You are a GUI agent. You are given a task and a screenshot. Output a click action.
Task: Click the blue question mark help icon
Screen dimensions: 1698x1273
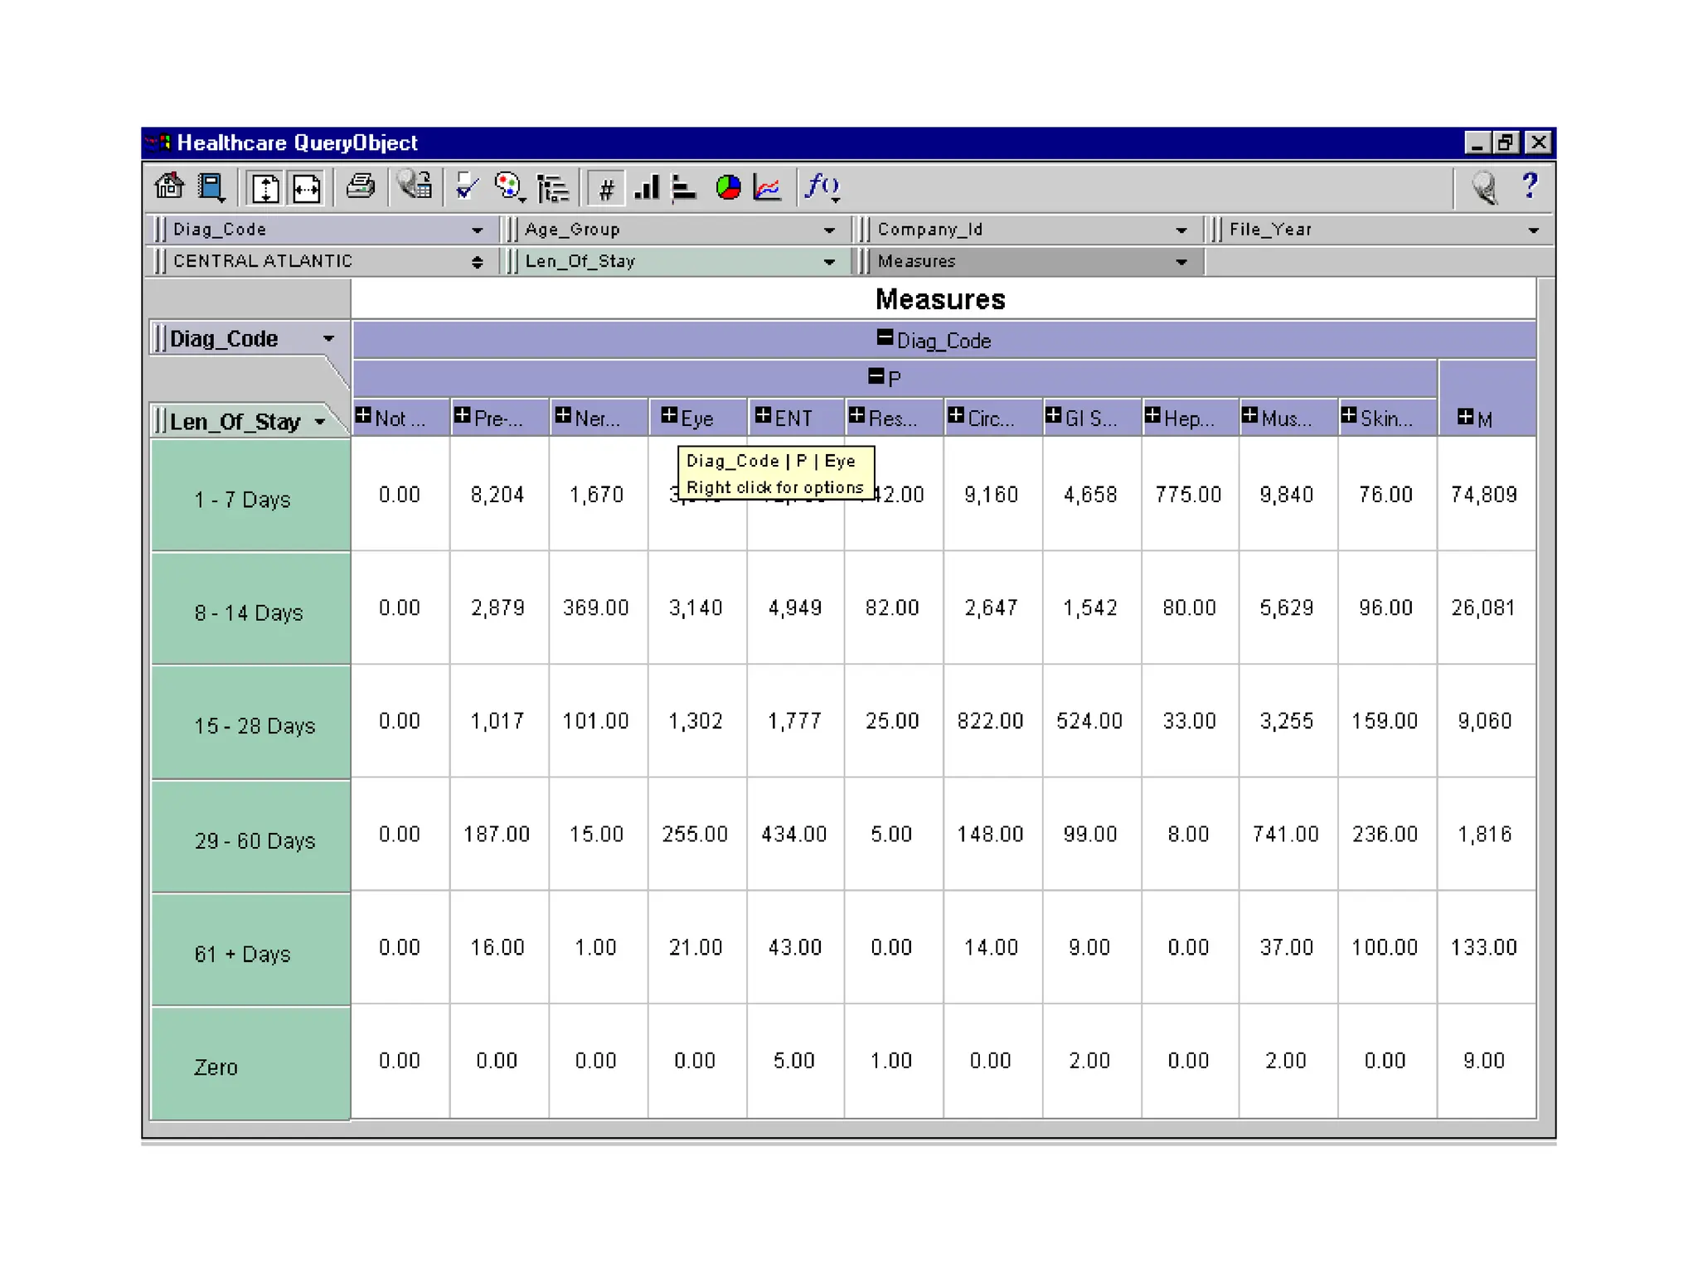(x=1530, y=186)
